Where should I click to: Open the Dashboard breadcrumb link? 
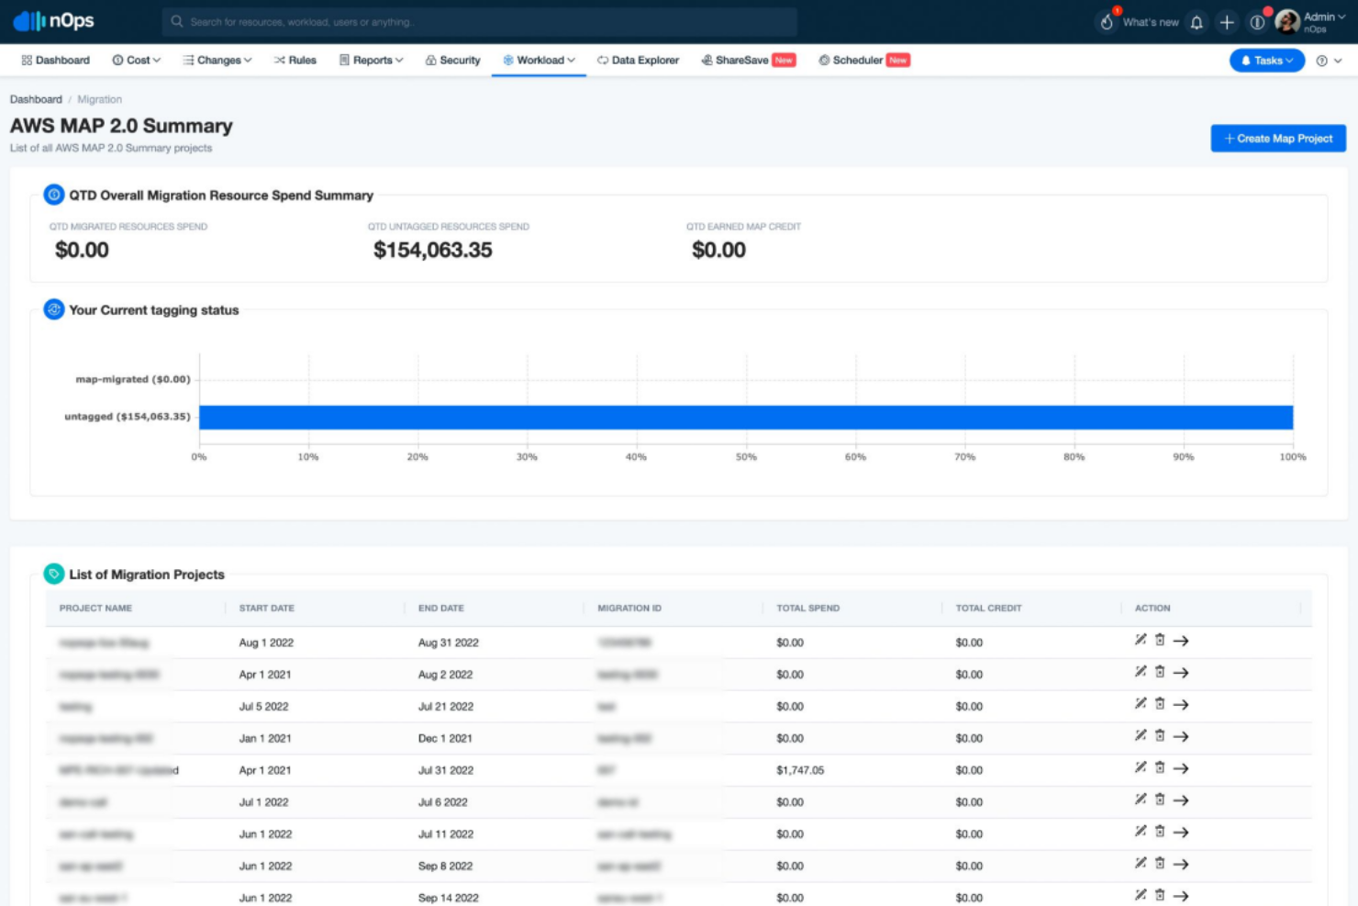(35, 99)
